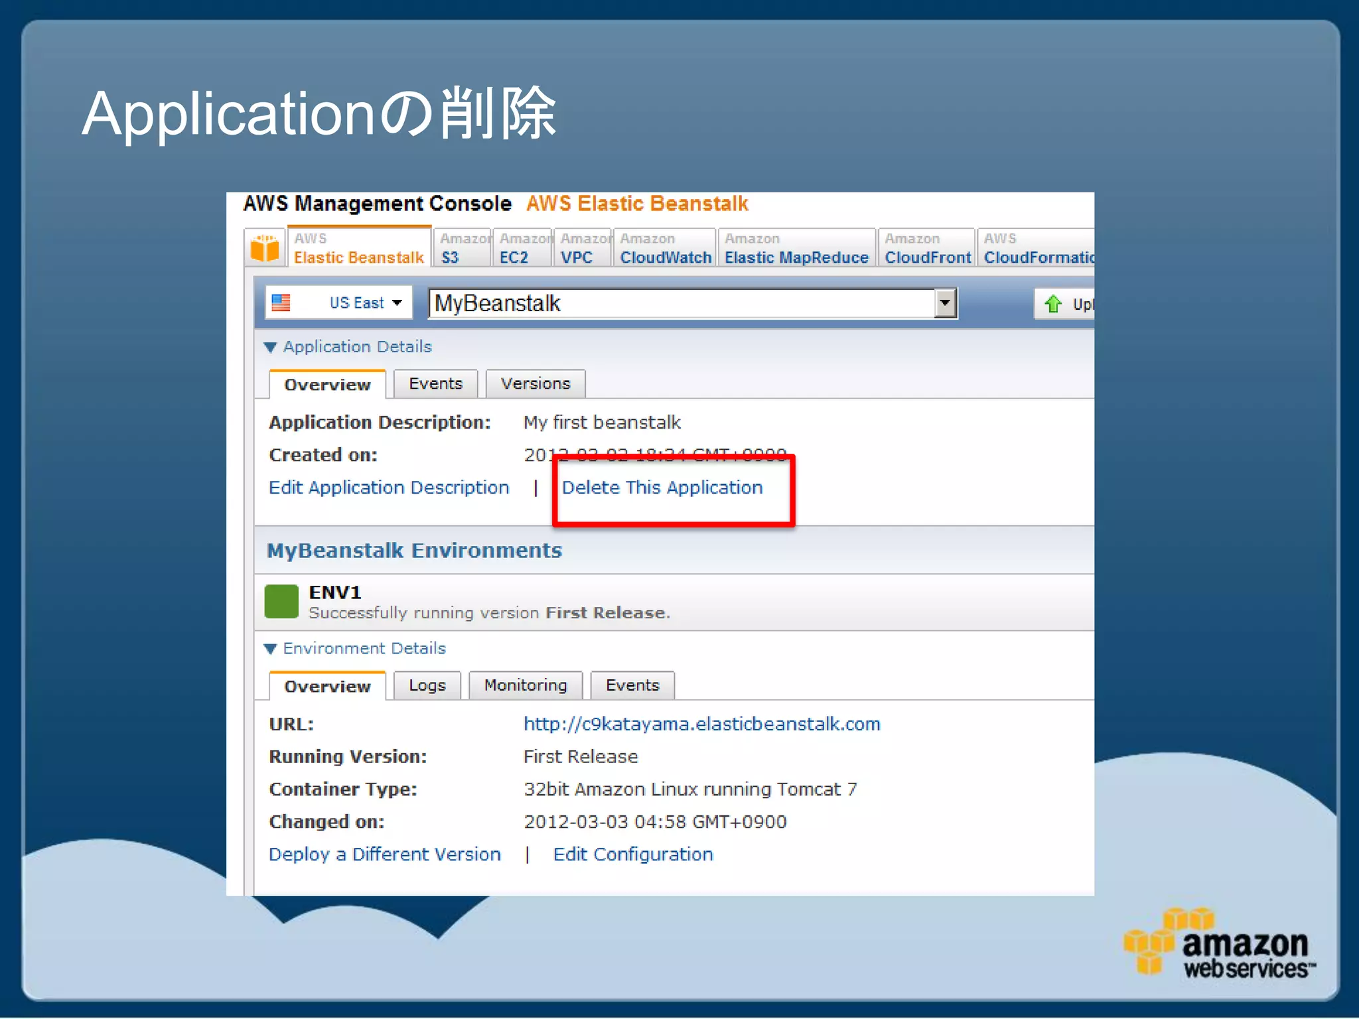Click the ENV1 environment name
Screen dimensions: 1359x1019
pos(334,592)
